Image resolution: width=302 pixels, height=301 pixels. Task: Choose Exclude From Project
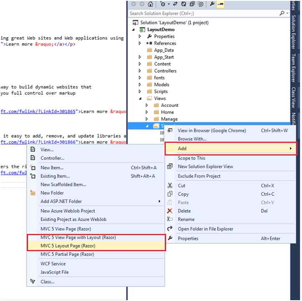199,176
